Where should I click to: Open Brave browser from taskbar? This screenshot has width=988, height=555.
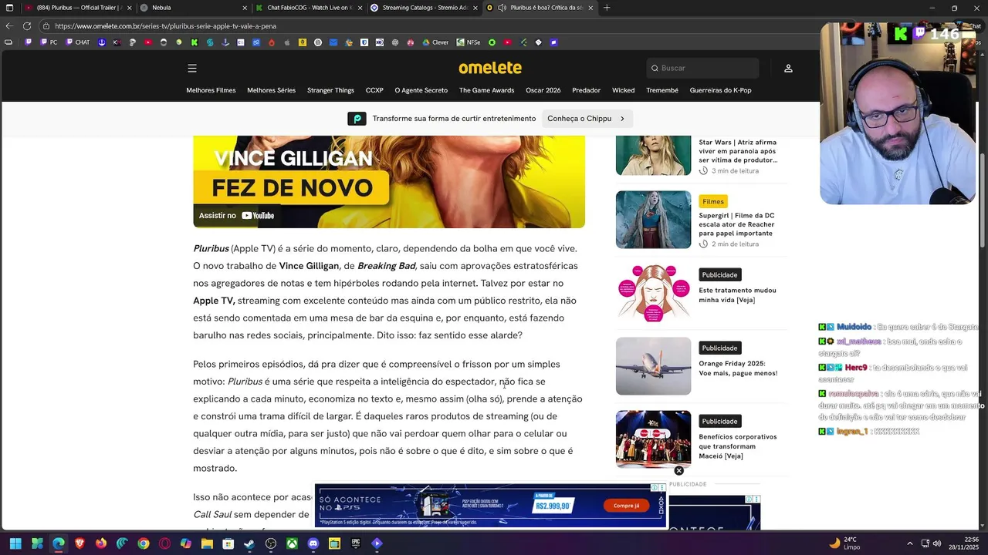tap(80, 543)
